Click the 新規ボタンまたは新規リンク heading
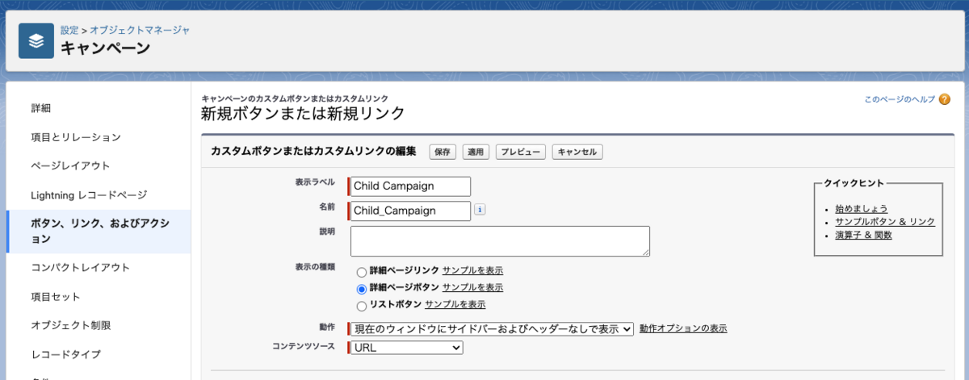 (x=303, y=113)
